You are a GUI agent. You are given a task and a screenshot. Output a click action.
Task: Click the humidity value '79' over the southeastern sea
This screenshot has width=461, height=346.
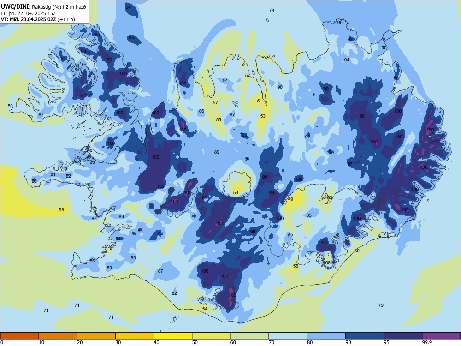click(381, 305)
